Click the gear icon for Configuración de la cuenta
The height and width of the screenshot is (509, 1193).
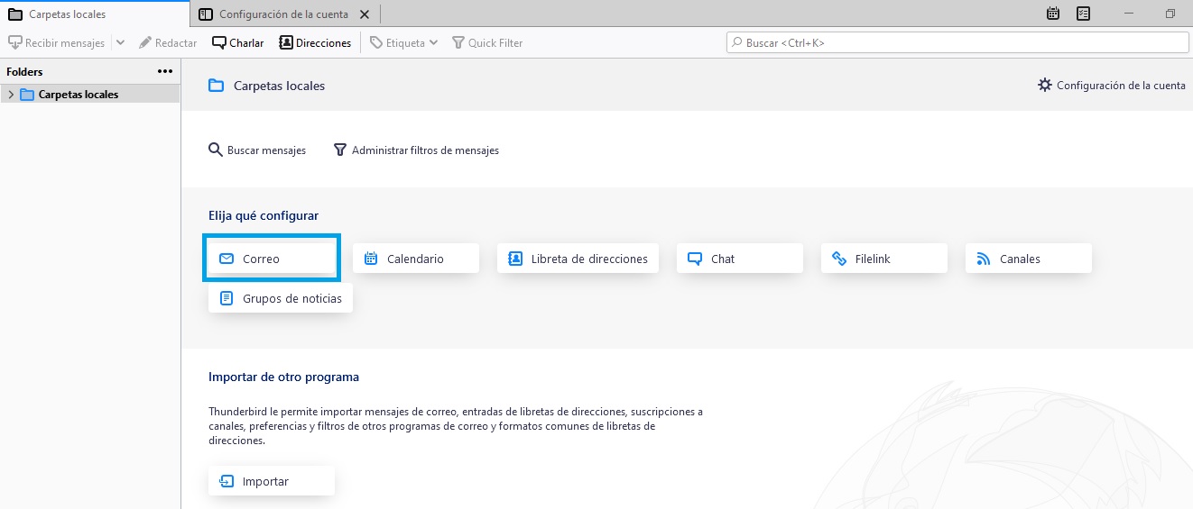[1045, 85]
